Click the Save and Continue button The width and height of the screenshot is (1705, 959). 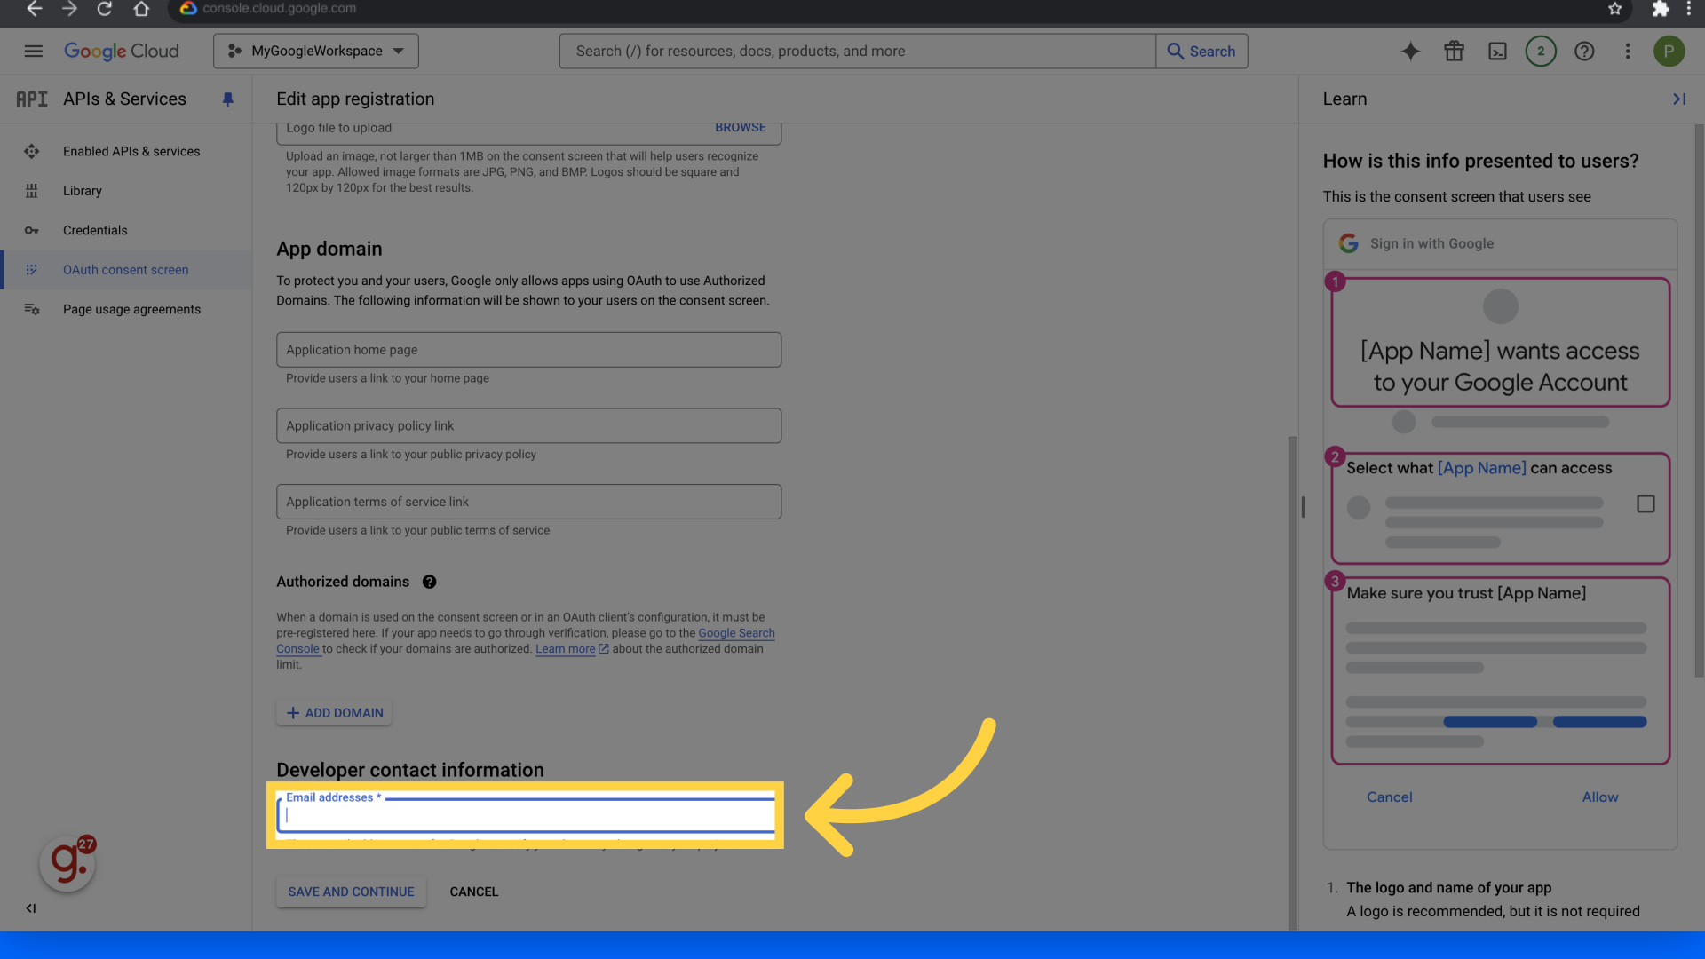(351, 892)
